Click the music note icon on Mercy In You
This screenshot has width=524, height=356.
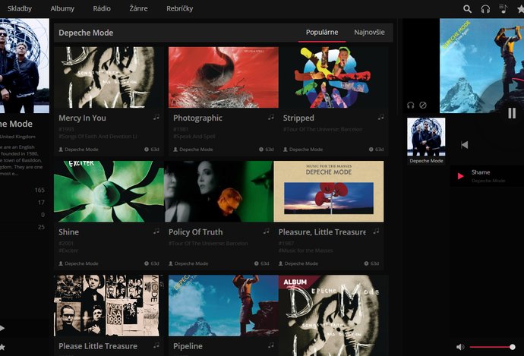click(x=156, y=117)
